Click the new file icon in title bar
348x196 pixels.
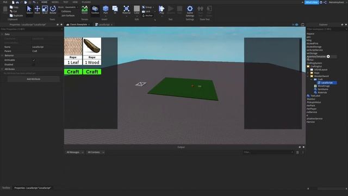[13, 2]
